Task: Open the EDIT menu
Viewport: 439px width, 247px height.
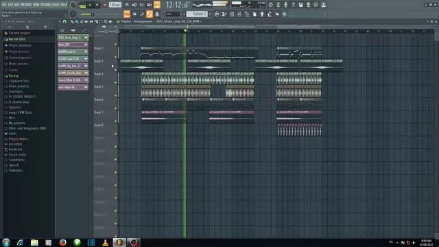Action: (x=11, y=5)
